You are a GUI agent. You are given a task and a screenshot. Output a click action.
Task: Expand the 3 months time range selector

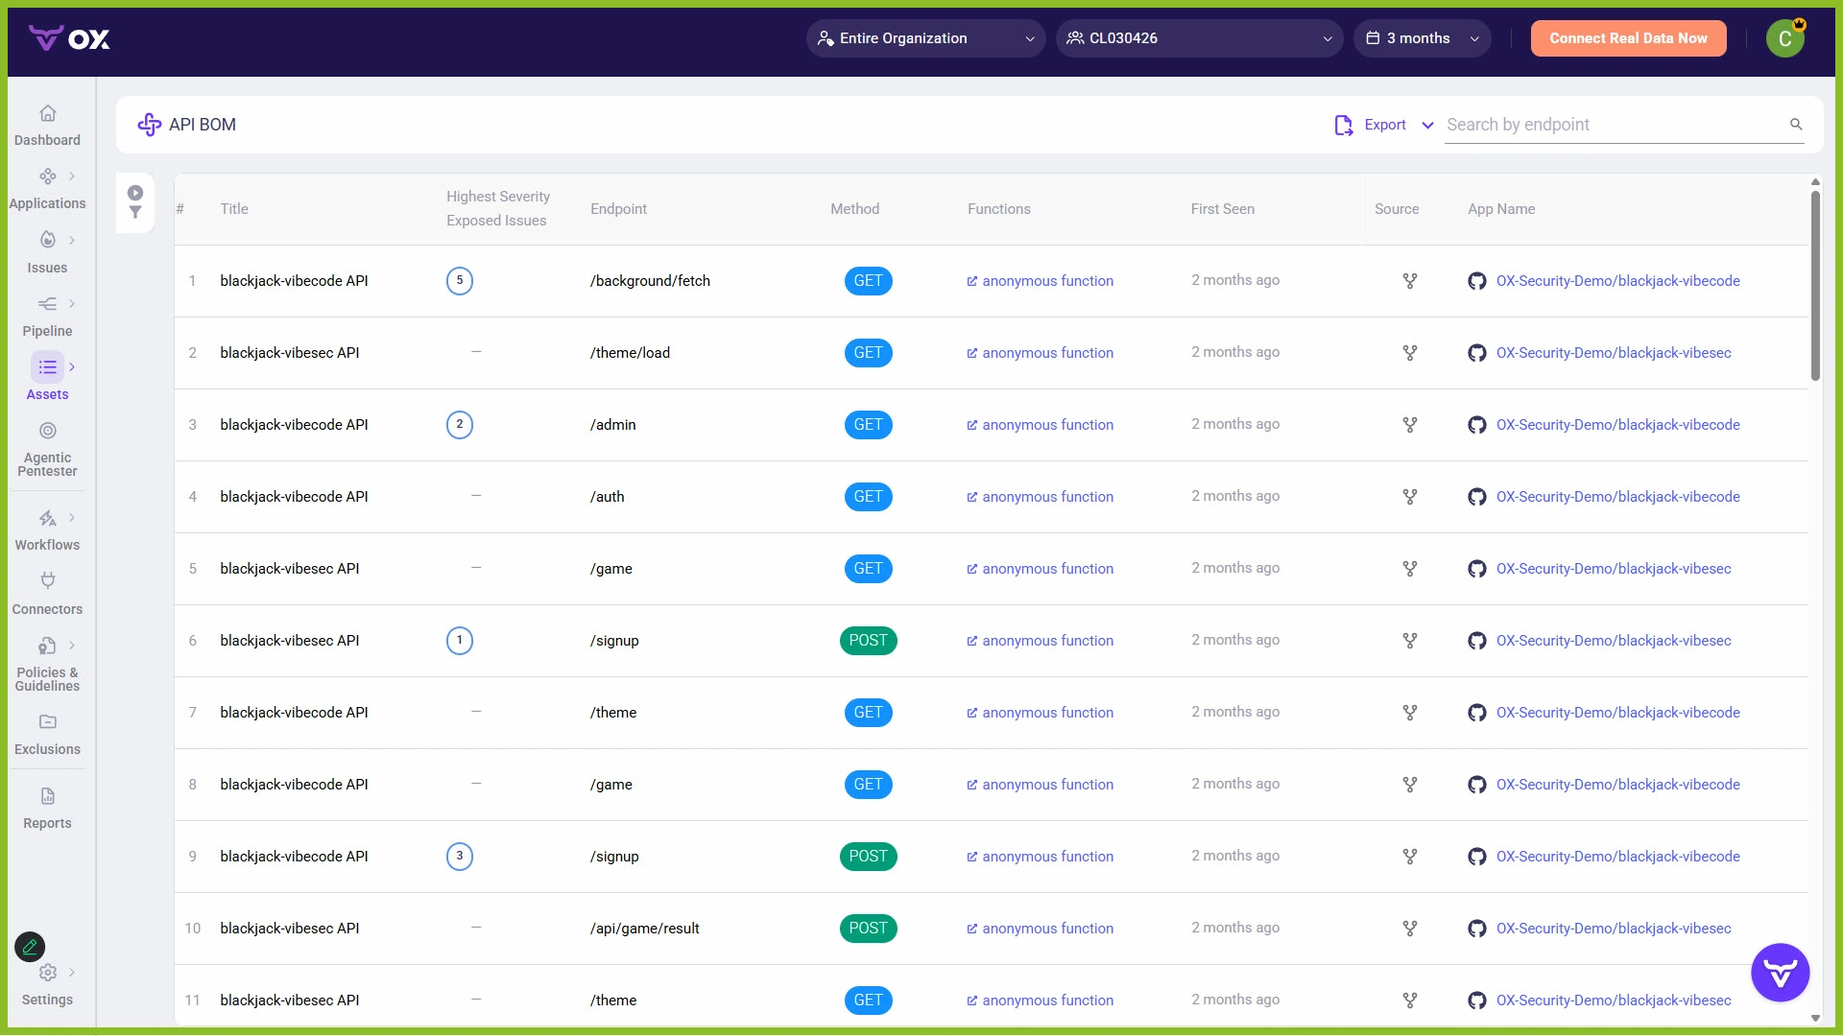[x=1422, y=38]
